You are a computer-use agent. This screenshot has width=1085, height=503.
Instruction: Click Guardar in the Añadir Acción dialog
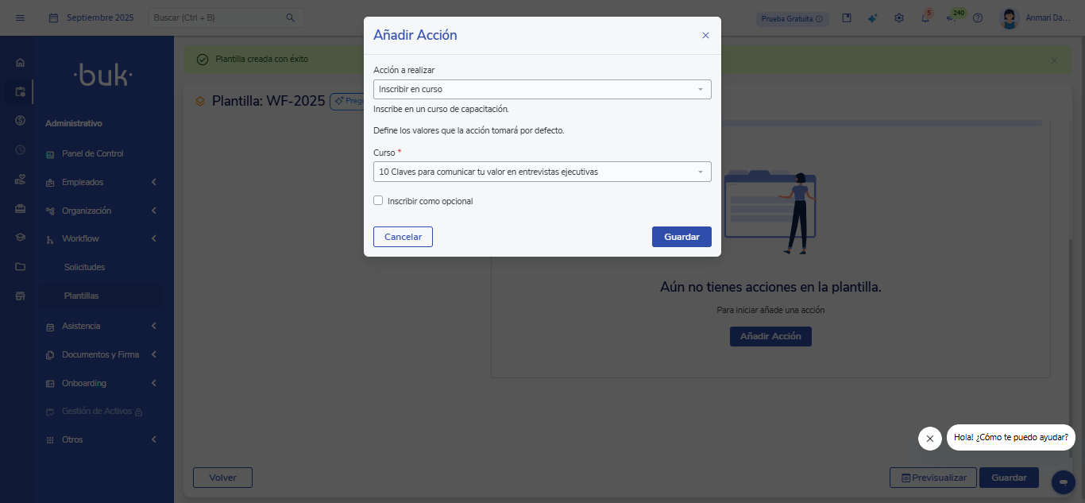coord(681,237)
